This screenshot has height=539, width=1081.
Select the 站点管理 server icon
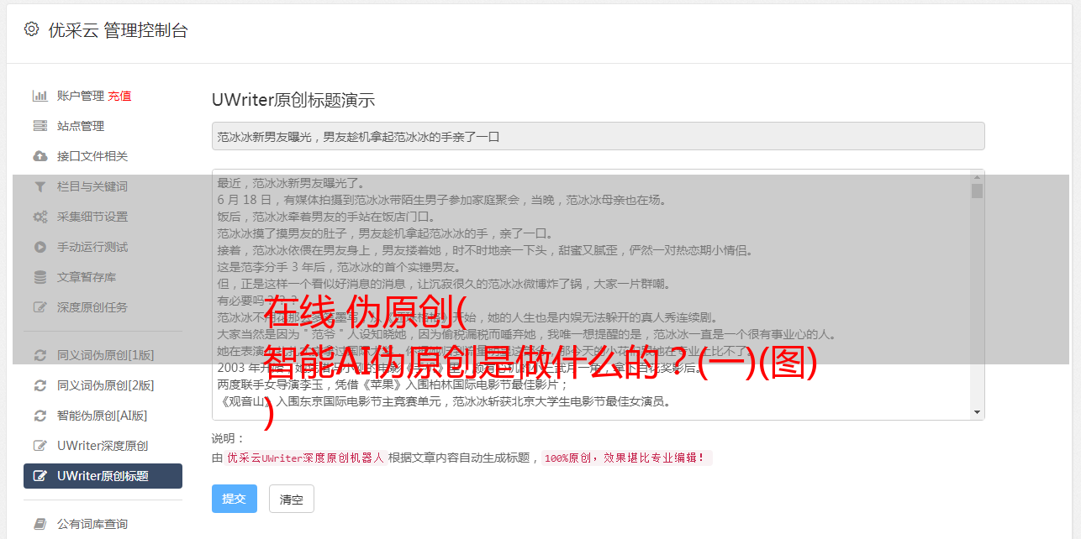pos(40,126)
